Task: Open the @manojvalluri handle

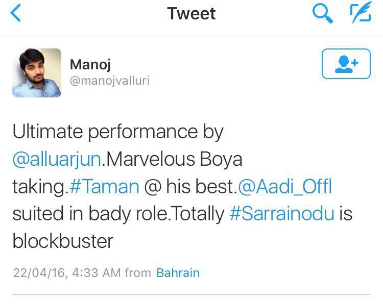Action: [109, 81]
